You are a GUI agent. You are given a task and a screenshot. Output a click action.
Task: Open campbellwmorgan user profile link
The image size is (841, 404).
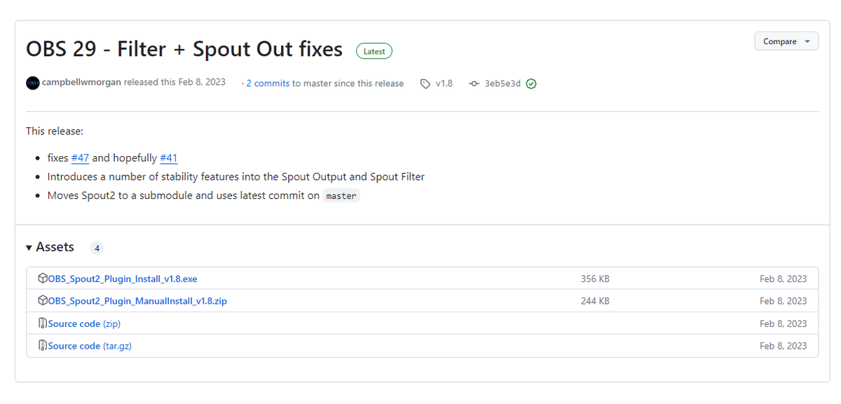click(82, 83)
